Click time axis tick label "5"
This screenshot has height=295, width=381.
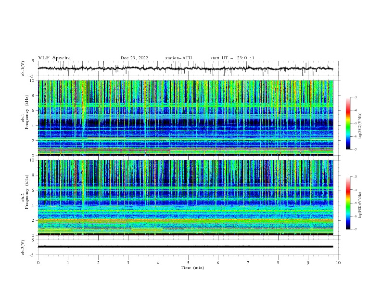coord(188,263)
